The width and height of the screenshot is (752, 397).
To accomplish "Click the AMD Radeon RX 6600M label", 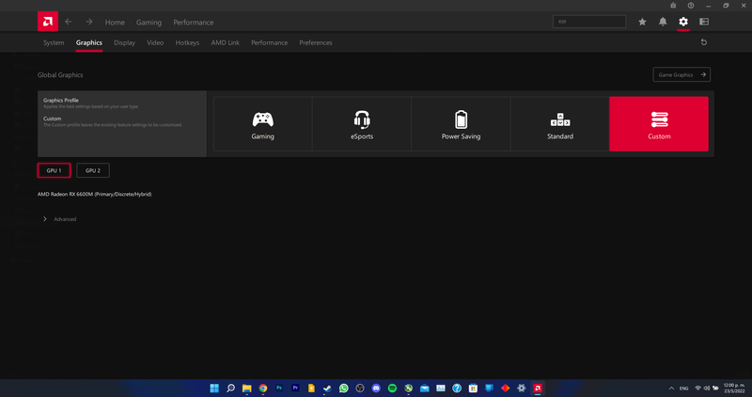I will point(95,194).
